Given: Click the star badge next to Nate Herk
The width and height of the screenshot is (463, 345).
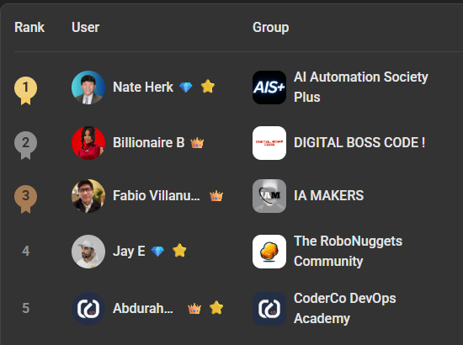Looking at the screenshot, I should click(x=208, y=87).
